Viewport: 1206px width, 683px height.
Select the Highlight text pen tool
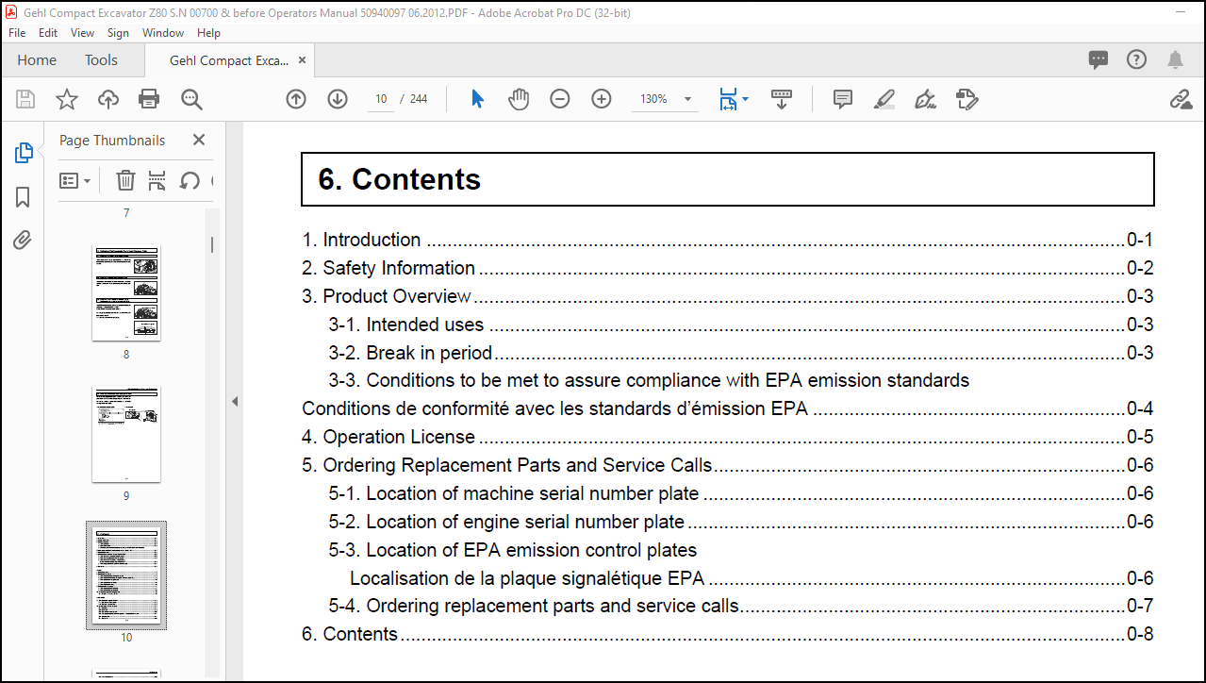point(884,99)
